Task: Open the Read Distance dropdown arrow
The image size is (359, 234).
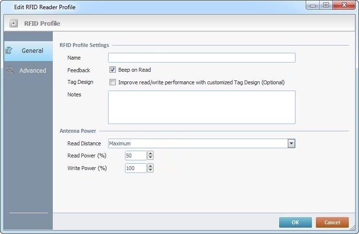Action: pos(291,143)
